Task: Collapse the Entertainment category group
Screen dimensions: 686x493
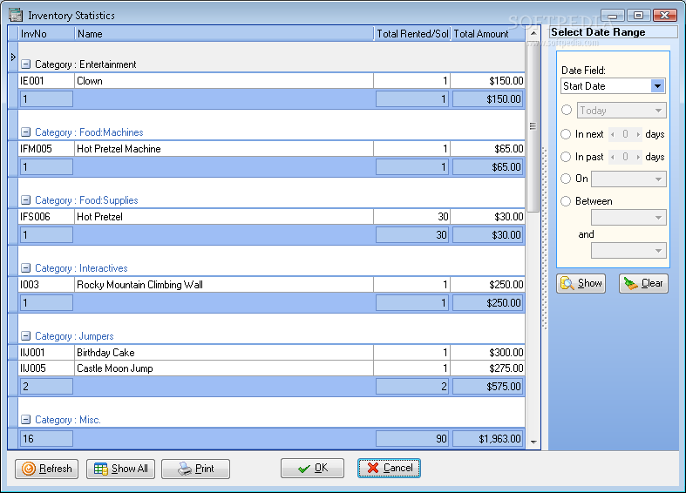Action: click(26, 64)
